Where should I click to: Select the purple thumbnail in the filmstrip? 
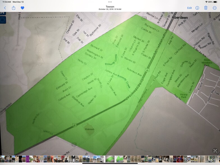click(x=27, y=159)
